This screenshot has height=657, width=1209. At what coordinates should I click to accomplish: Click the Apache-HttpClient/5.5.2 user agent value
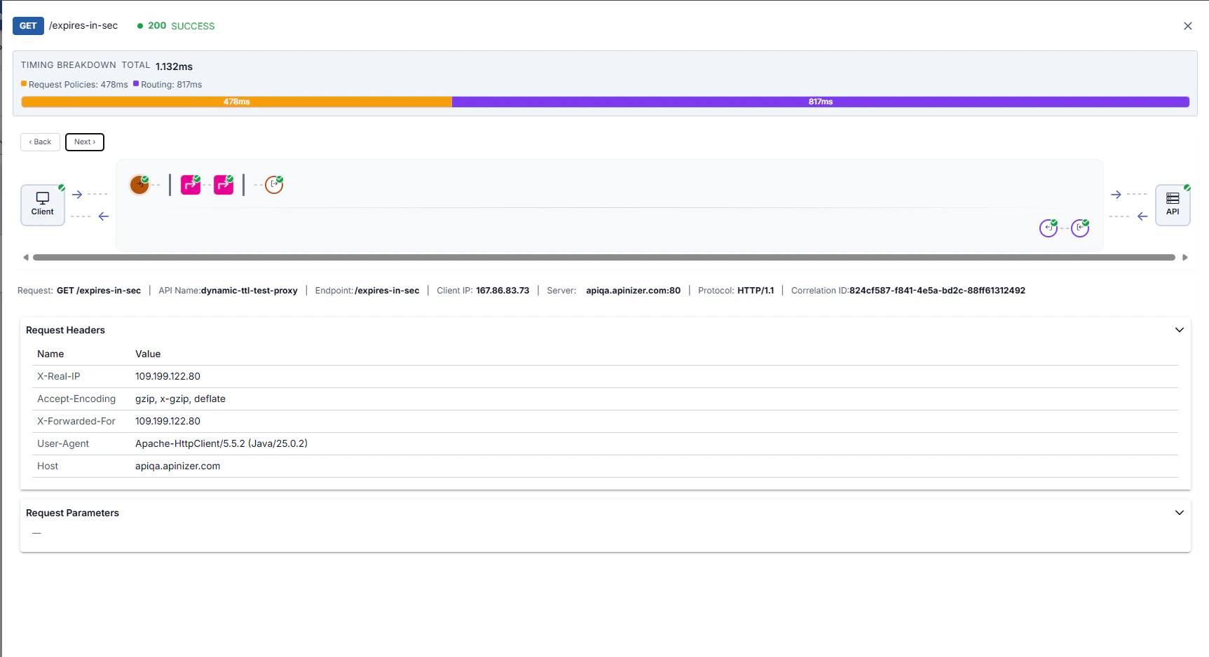[x=221, y=443]
